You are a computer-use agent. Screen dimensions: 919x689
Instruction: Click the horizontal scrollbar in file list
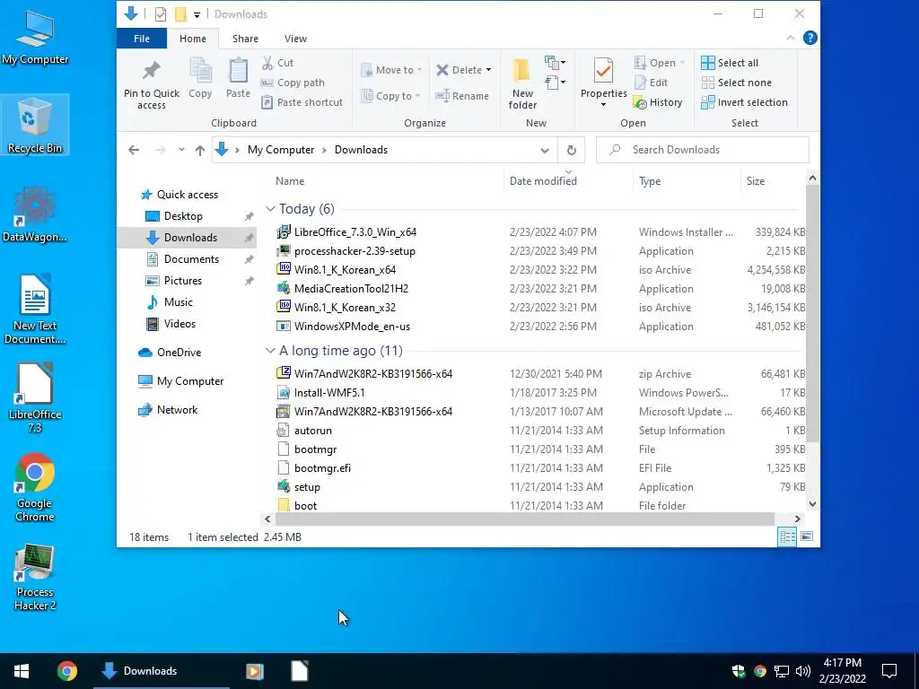[524, 519]
